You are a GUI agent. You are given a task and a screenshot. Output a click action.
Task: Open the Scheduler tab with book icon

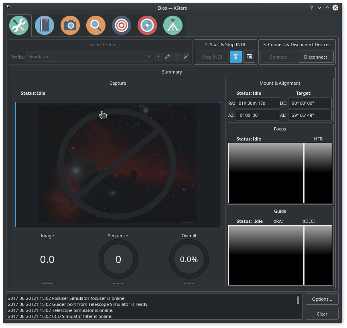(x=44, y=26)
